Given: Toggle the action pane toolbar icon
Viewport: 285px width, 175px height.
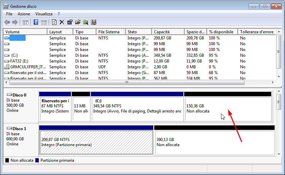Looking at the screenshot, I should [44, 22].
